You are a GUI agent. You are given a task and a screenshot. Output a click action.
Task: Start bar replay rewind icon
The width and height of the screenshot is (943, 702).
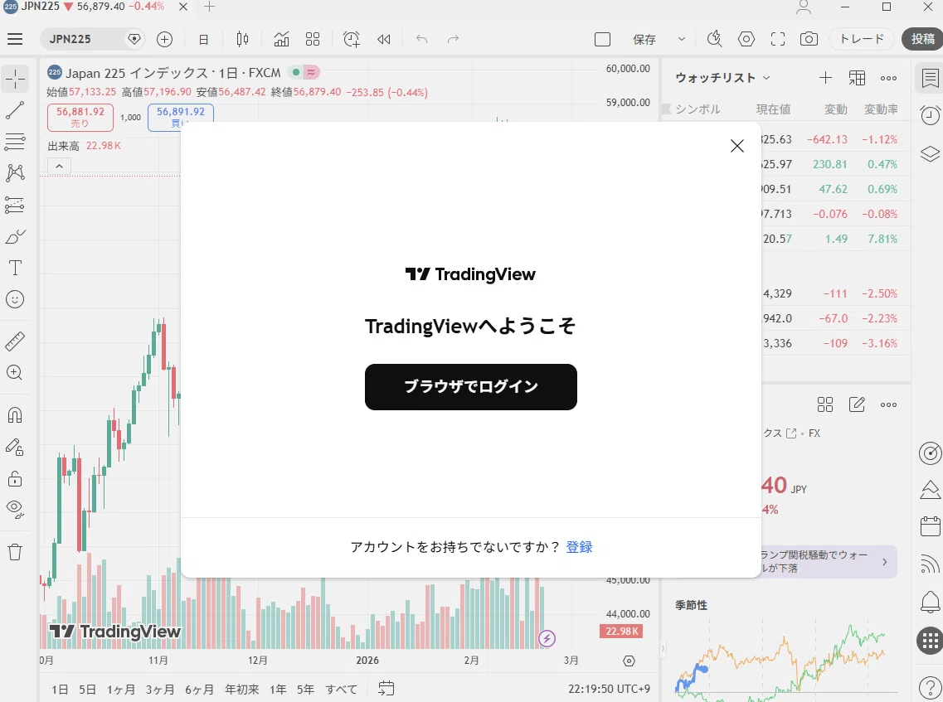coord(384,39)
